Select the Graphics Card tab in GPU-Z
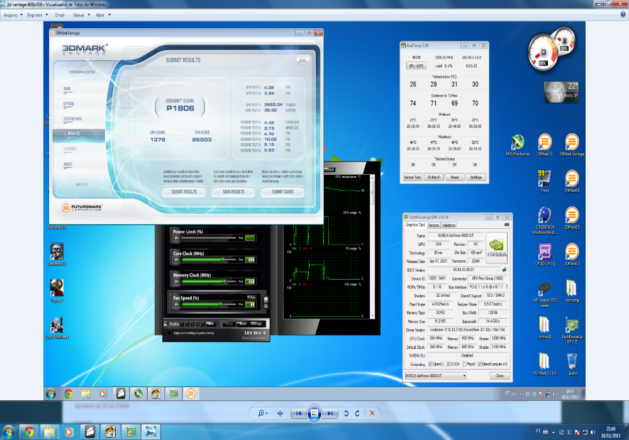Screen dimensions: 629x440 pyautogui.click(x=415, y=225)
